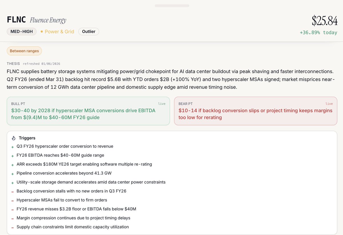Select 'Q3 FY26 hyperscaler order conversion to revenue'
Screen dimensions: 343x235
65,146
